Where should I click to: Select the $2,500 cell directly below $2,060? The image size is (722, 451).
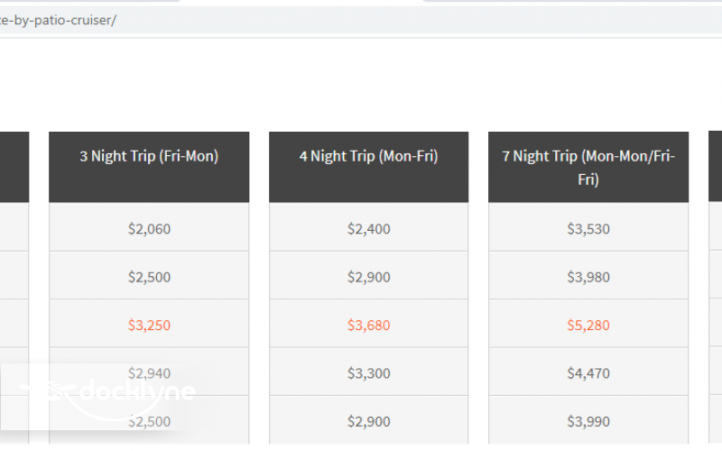coord(149,277)
